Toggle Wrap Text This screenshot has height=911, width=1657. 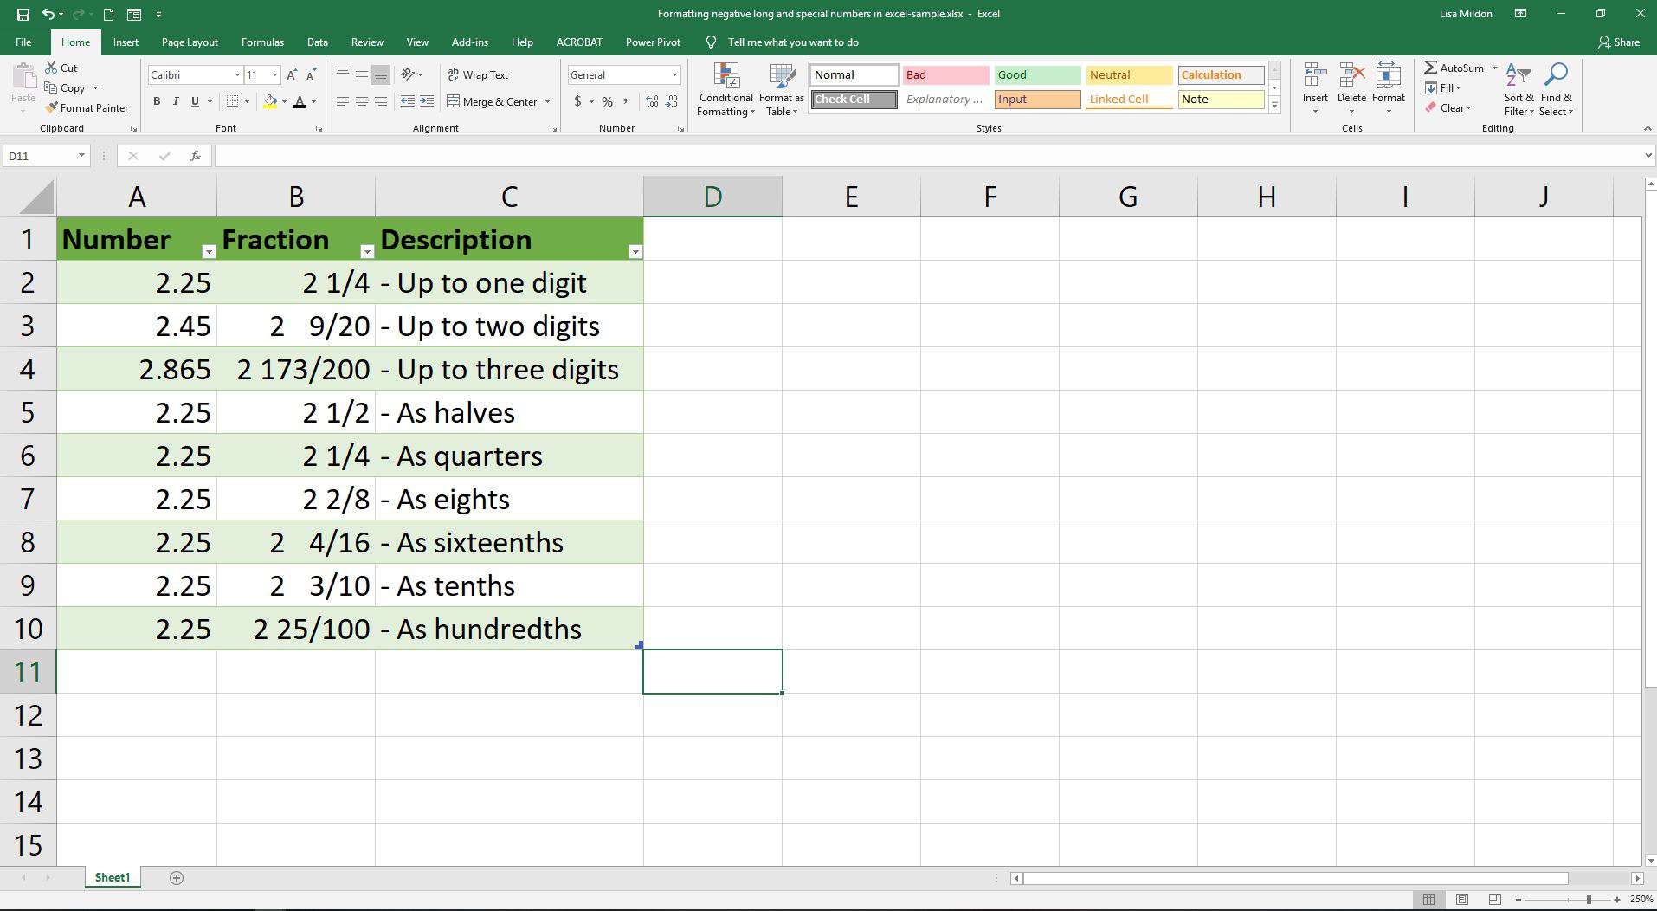click(x=478, y=75)
